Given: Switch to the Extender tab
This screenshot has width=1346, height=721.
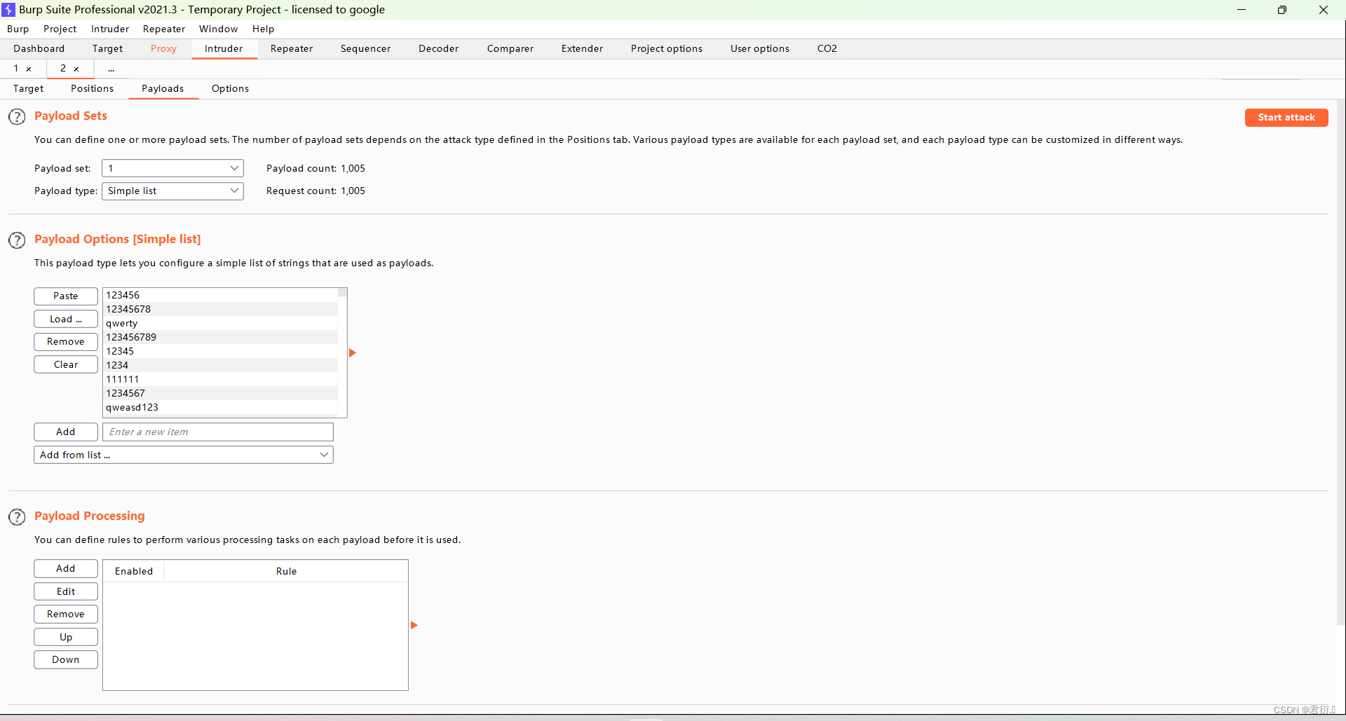Looking at the screenshot, I should click(582, 48).
